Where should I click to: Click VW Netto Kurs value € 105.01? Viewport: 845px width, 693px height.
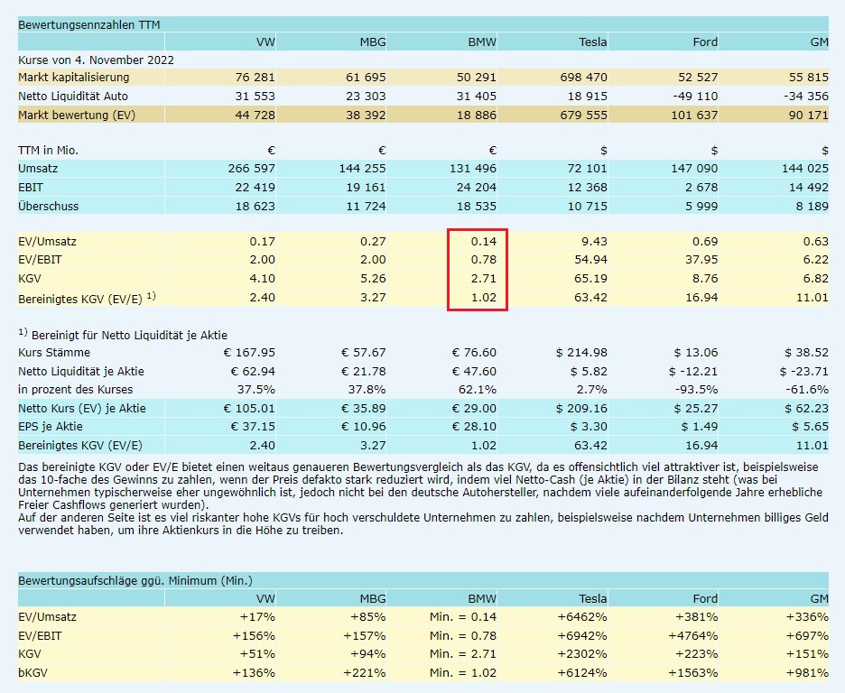click(x=249, y=408)
